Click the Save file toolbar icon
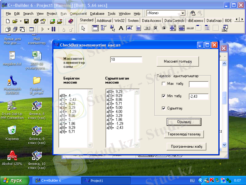246x185 pixels. 26,21
